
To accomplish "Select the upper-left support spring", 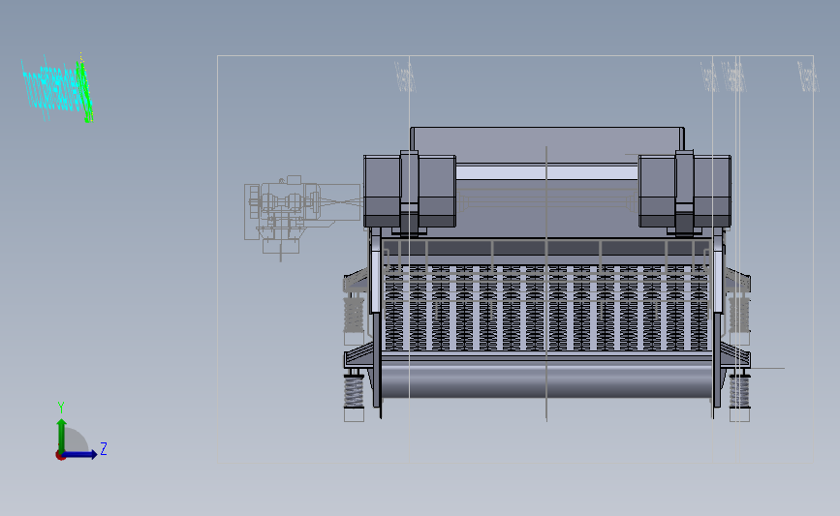I will coord(354,315).
